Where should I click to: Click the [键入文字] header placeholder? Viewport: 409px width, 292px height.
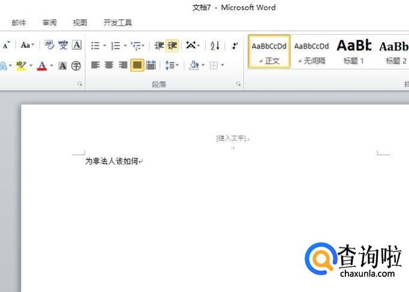click(231, 138)
